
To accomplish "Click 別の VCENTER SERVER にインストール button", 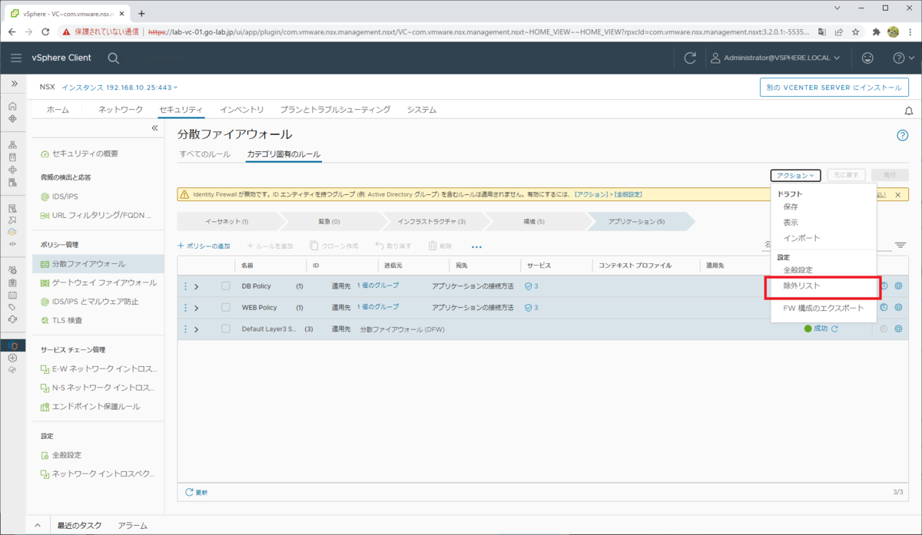I will (x=834, y=88).
